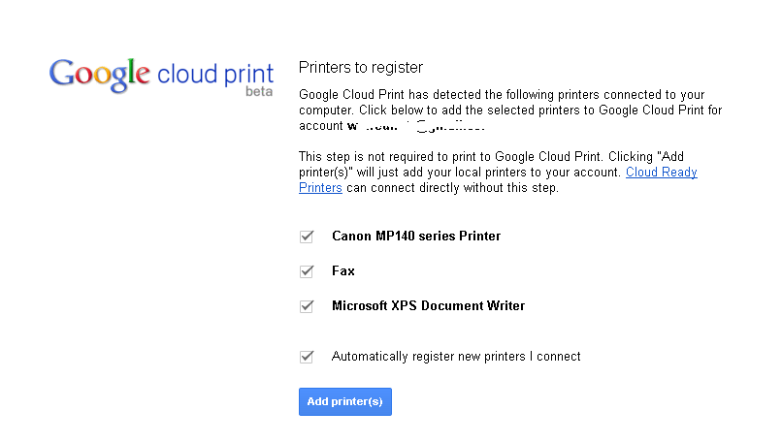
Task: Click the 'Fax' printer name text
Action: 343,271
